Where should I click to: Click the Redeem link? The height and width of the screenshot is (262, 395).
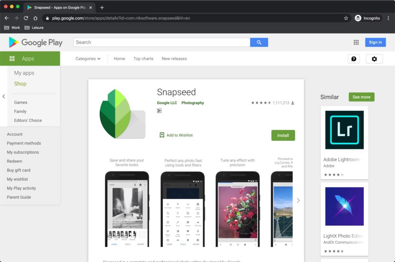pyautogui.click(x=15, y=161)
